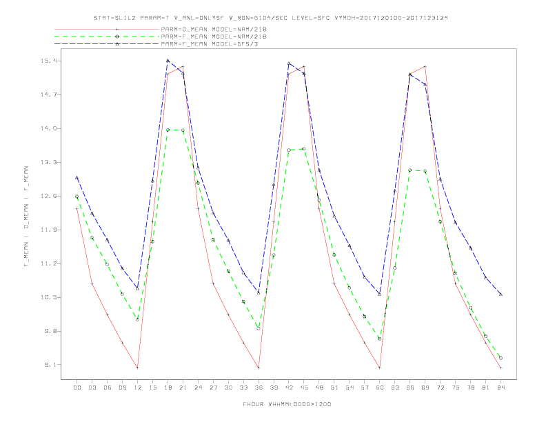Click the red O_MEAN plus marker at hour 12

[x=138, y=368]
